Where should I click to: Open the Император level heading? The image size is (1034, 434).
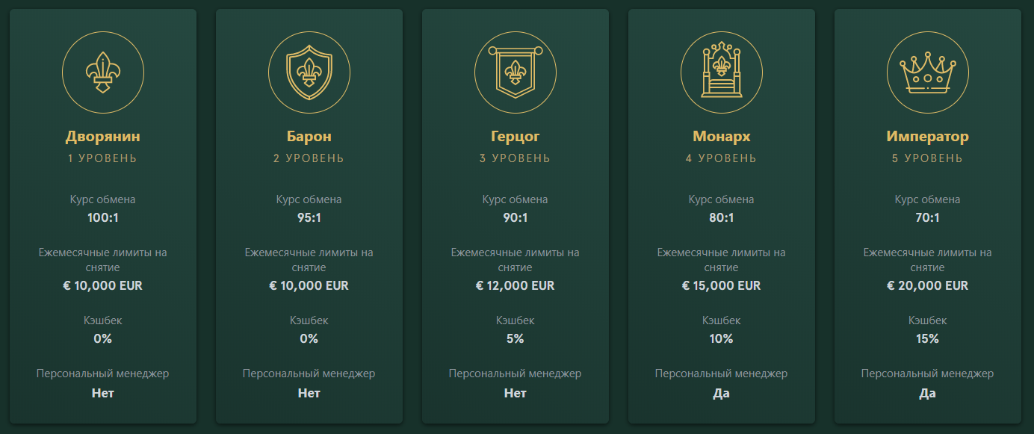point(928,137)
